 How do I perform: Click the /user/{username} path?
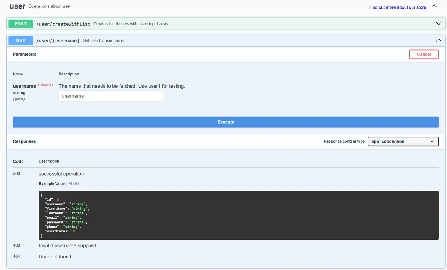click(x=58, y=40)
